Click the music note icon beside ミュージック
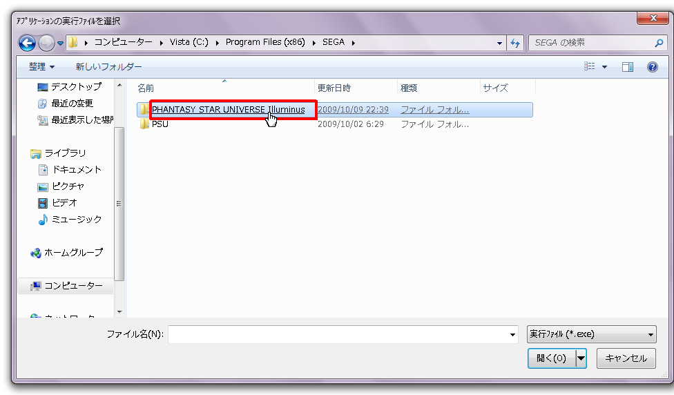Screen dimensions: 674x395 (43, 220)
